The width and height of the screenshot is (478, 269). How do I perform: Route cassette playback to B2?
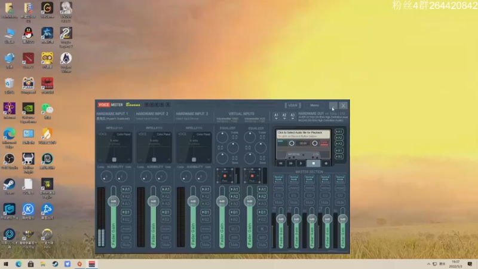click(x=339, y=157)
